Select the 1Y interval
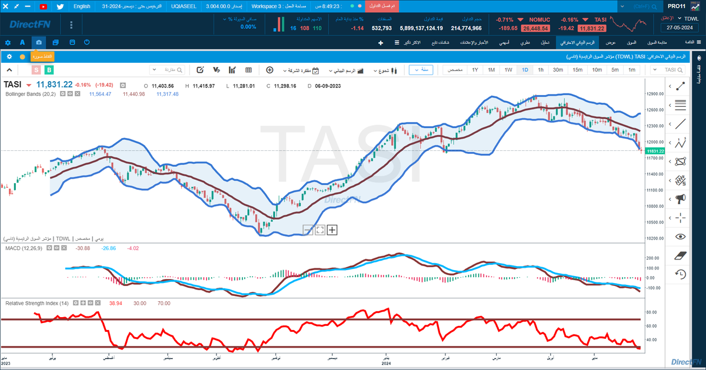 click(x=474, y=70)
